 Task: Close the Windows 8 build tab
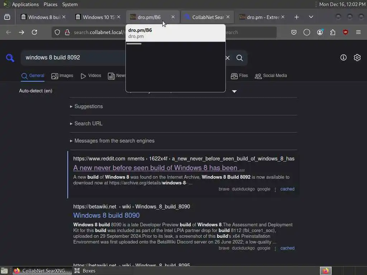coord(64,17)
